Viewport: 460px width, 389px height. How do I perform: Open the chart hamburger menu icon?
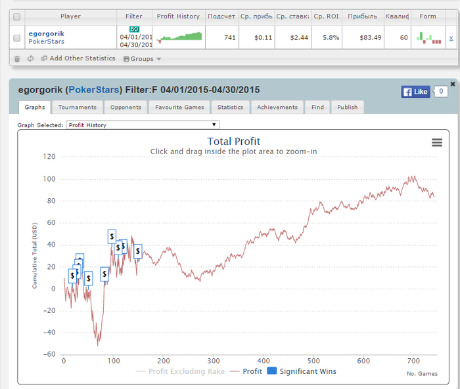coord(437,142)
